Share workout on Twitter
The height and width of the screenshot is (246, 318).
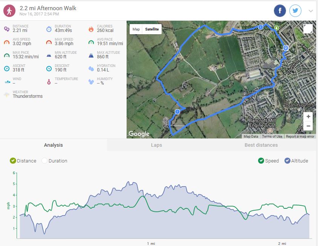(x=295, y=11)
